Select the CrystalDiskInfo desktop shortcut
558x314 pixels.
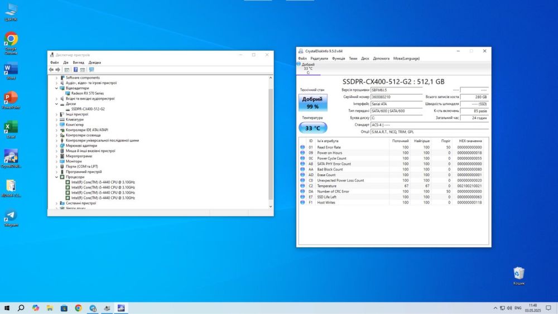click(x=11, y=158)
